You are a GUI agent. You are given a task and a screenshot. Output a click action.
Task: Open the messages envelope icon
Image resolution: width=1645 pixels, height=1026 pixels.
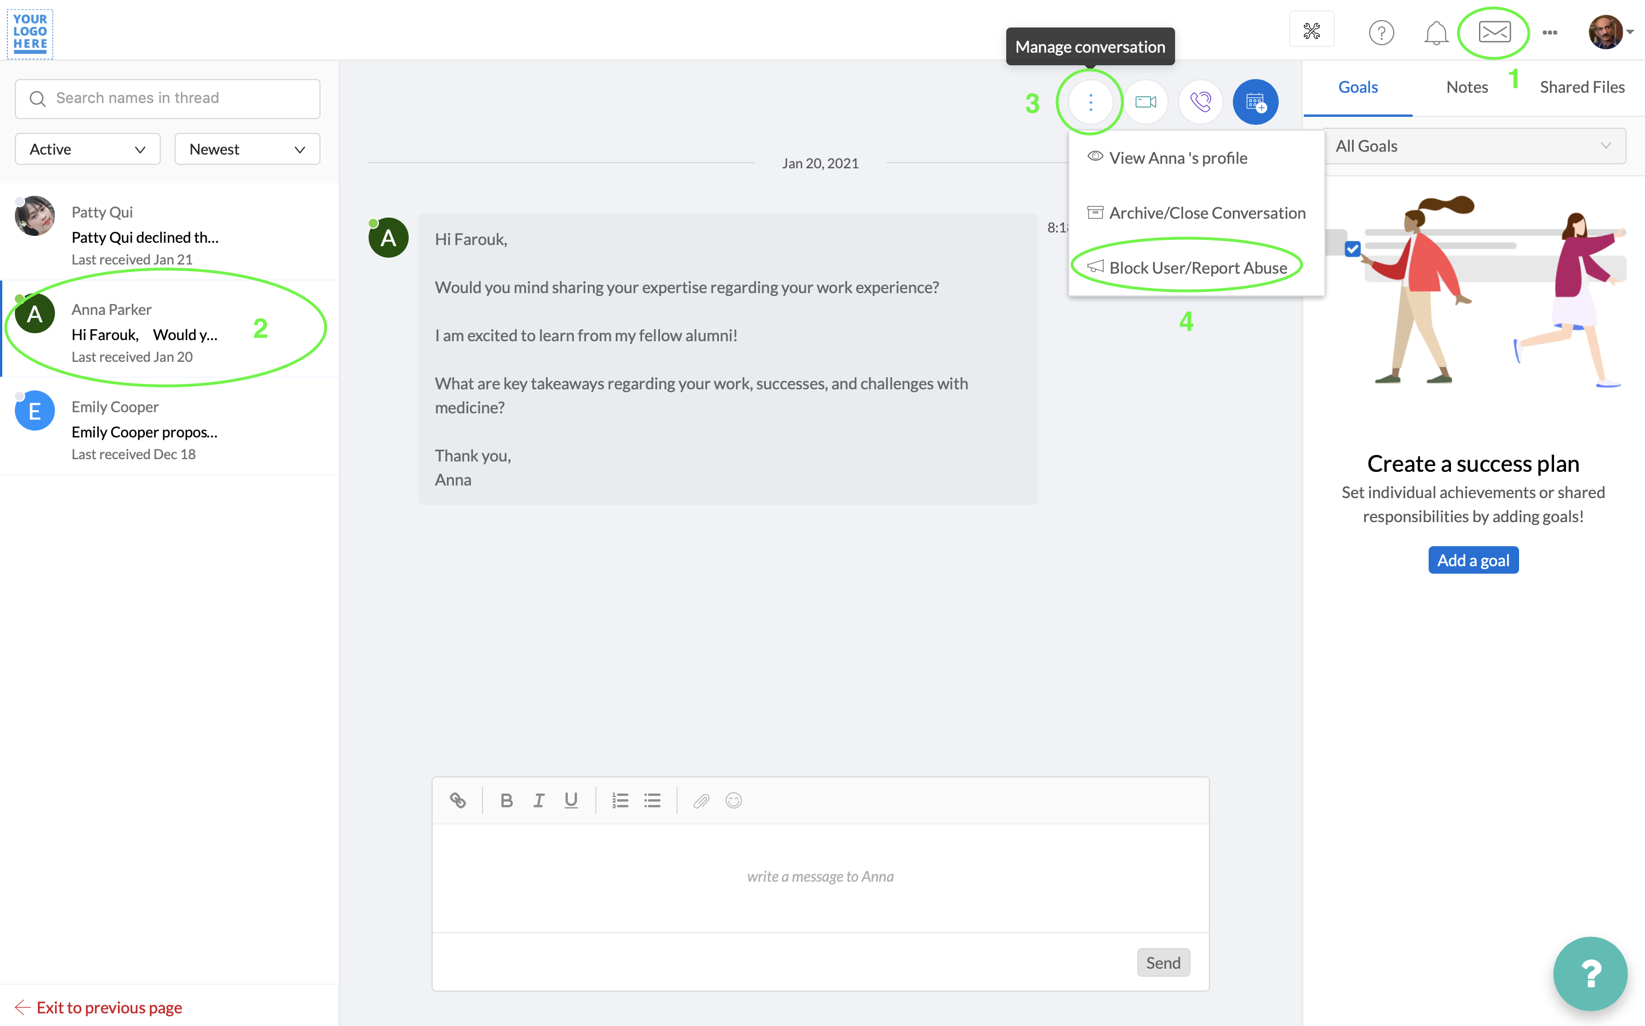pos(1494,31)
